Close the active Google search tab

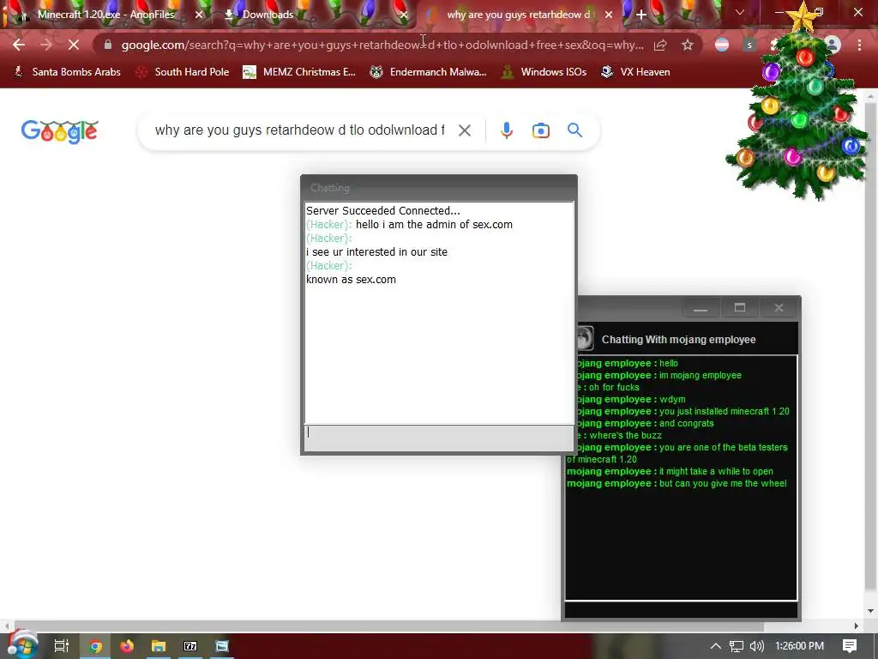point(609,15)
